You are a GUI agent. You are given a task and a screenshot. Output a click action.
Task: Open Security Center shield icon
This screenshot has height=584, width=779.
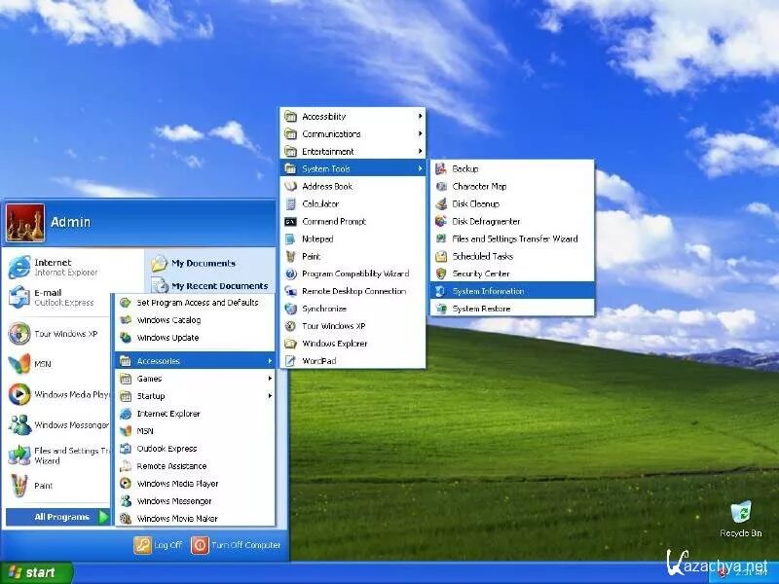pos(441,274)
